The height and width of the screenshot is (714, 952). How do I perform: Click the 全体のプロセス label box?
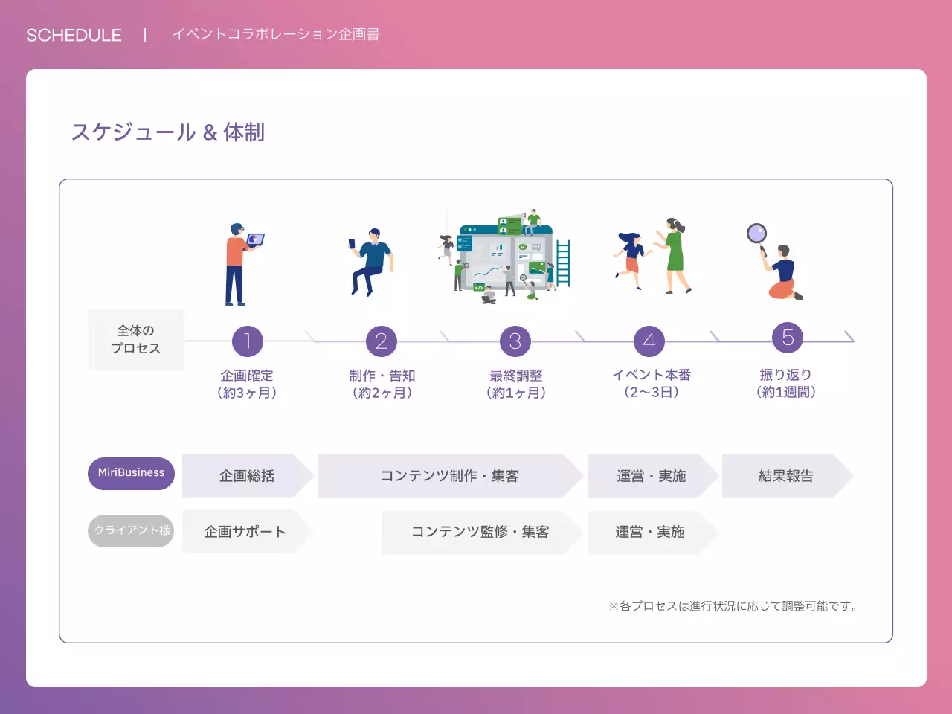tap(136, 339)
